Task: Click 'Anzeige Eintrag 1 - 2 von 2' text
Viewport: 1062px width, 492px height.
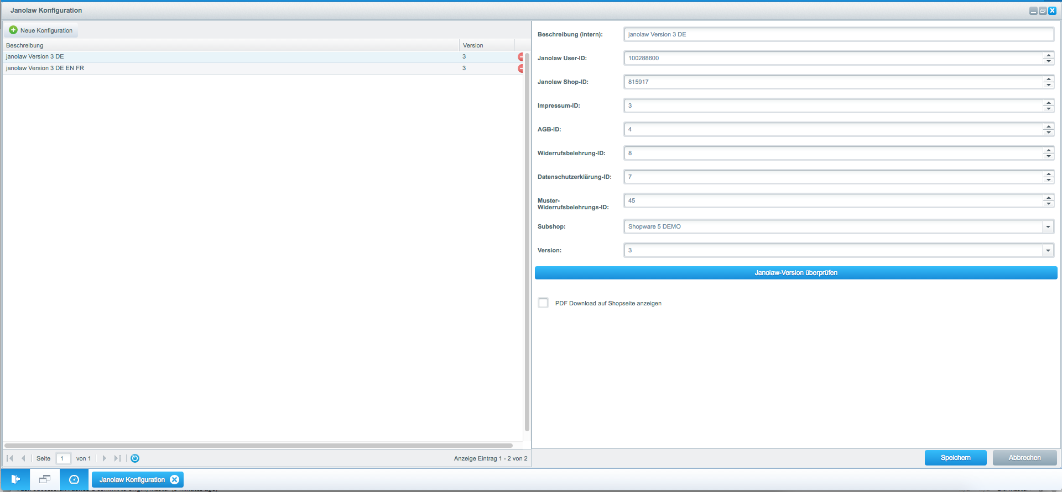Action: tap(491, 458)
